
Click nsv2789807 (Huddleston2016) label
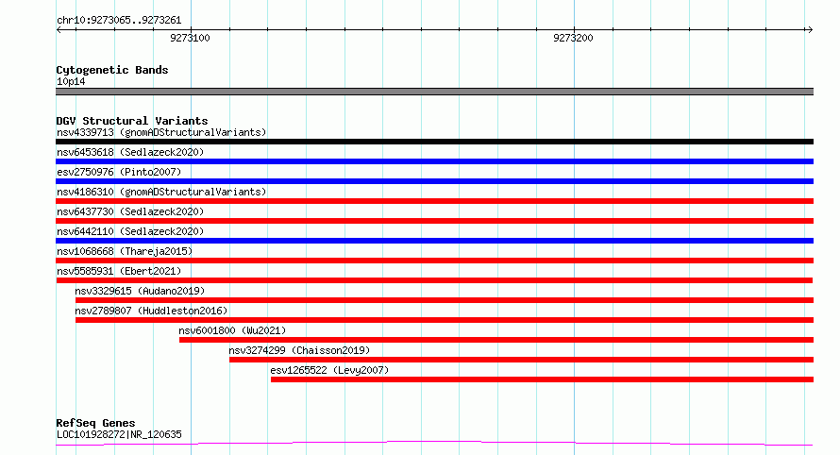pyautogui.click(x=151, y=311)
